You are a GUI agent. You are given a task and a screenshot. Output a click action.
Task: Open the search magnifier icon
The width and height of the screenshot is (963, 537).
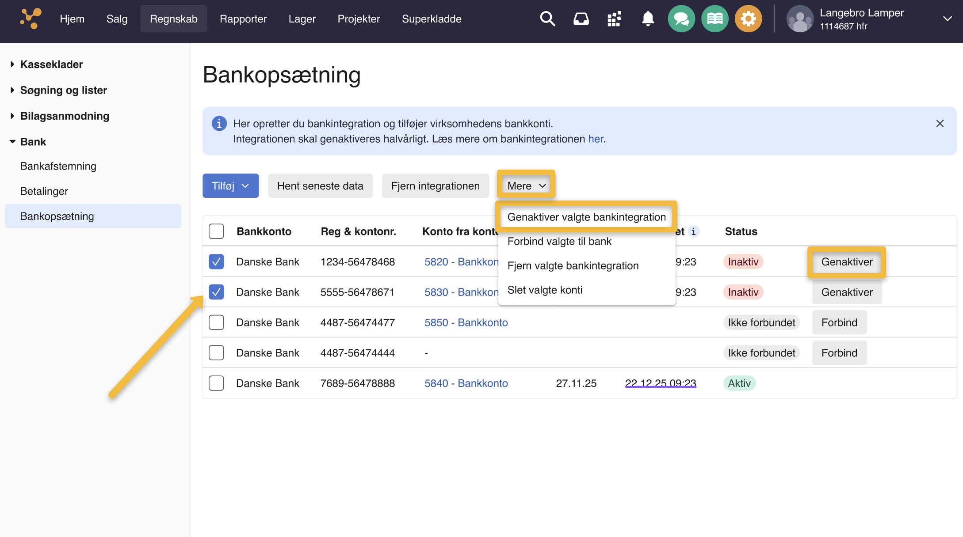coord(547,19)
